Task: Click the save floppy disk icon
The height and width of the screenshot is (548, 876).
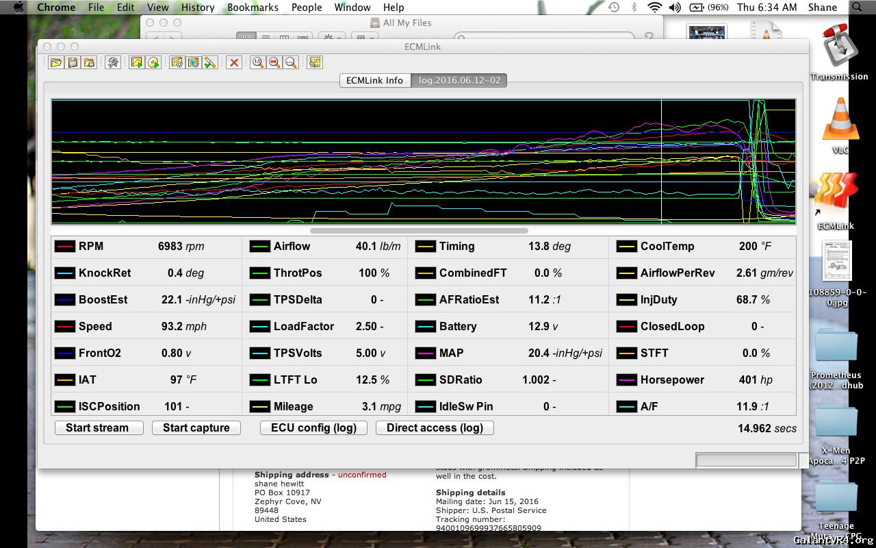Action: [73, 62]
